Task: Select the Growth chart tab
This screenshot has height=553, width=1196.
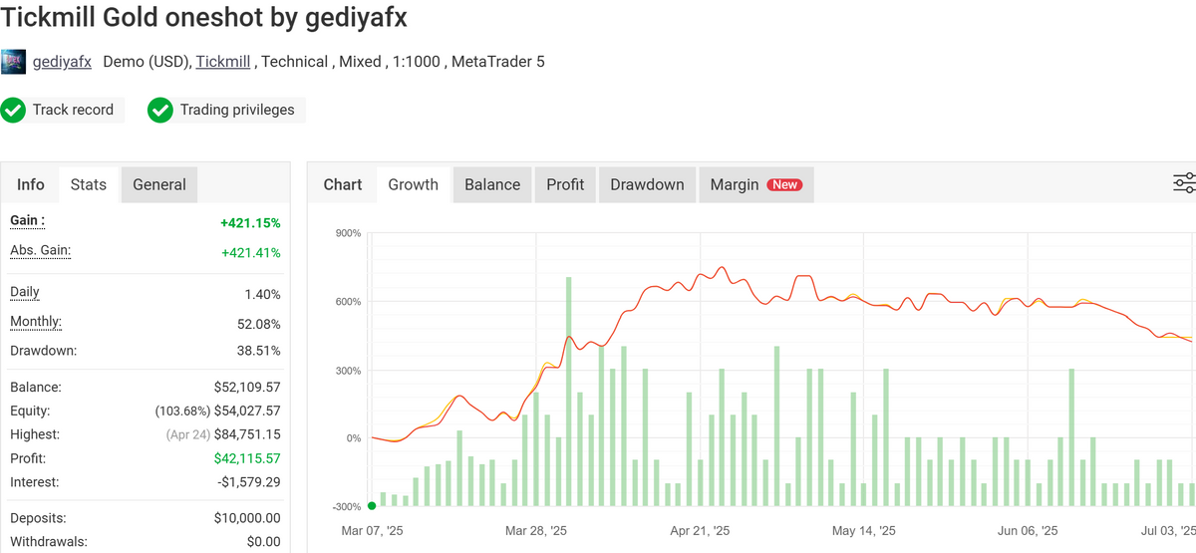Action: pyautogui.click(x=413, y=184)
